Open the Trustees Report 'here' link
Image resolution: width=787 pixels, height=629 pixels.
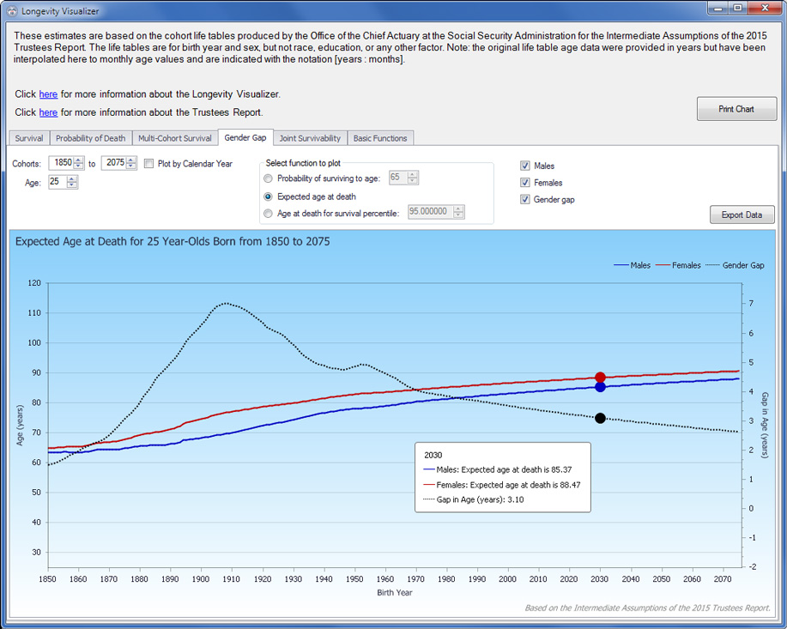[x=48, y=112]
